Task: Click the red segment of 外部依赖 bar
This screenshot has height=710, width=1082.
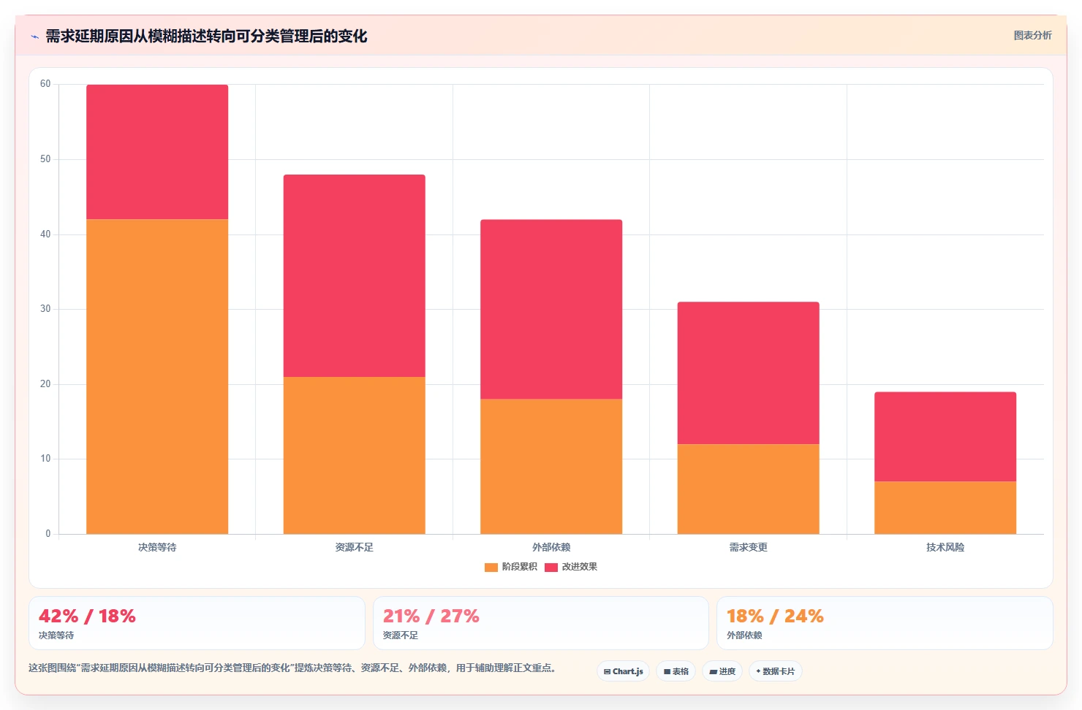Action: click(x=551, y=309)
